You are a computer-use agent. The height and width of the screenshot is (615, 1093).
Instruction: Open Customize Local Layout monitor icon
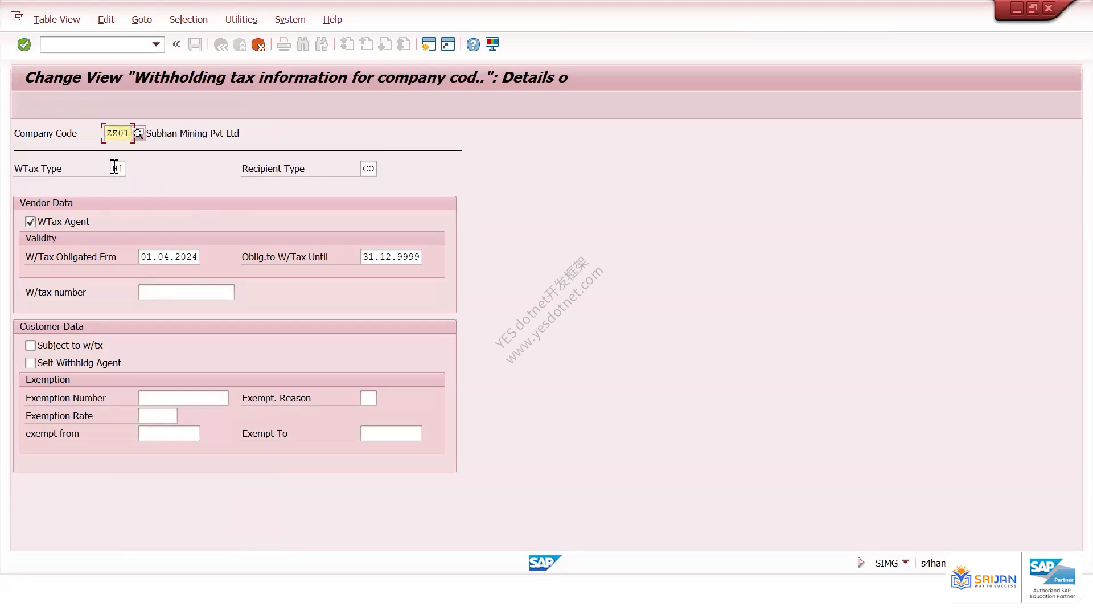point(492,44)
